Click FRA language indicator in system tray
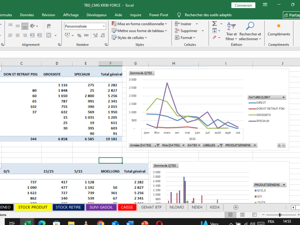300x225 pixels. point(271,222)
